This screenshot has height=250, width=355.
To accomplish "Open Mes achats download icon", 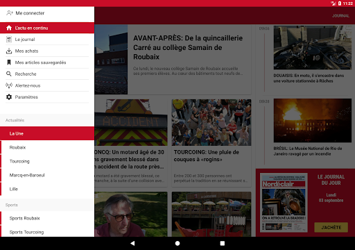I will [9, 51].
